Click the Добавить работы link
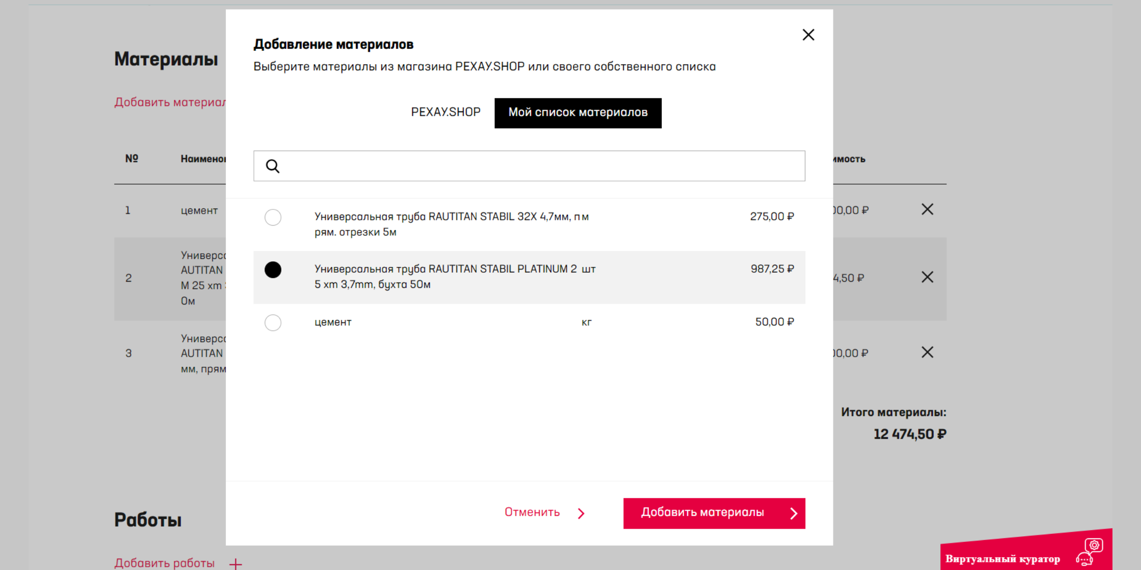This screenshot has width=1141, height=570. [164, 563]
